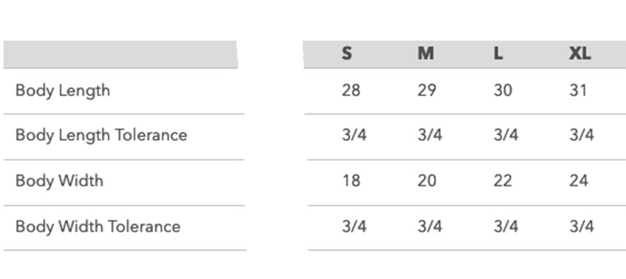Click Body Width value 20 for size M
The image size is (626, 279).
click(427, 181)
